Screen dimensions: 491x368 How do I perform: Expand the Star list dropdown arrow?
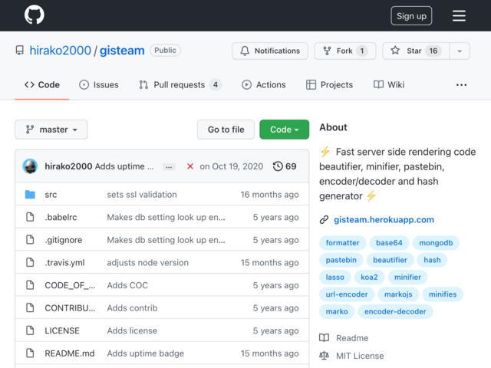coord(460,51)
